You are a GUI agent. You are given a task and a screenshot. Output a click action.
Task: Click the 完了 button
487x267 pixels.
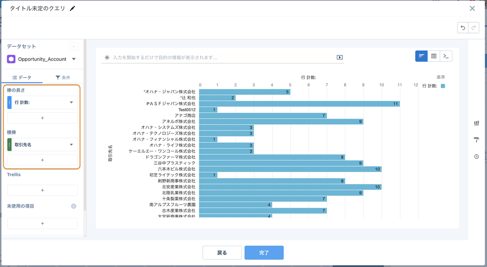[x=264, y=252]
